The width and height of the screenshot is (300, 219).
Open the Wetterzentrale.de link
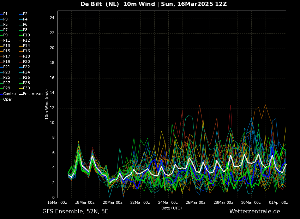coord(254,212)
